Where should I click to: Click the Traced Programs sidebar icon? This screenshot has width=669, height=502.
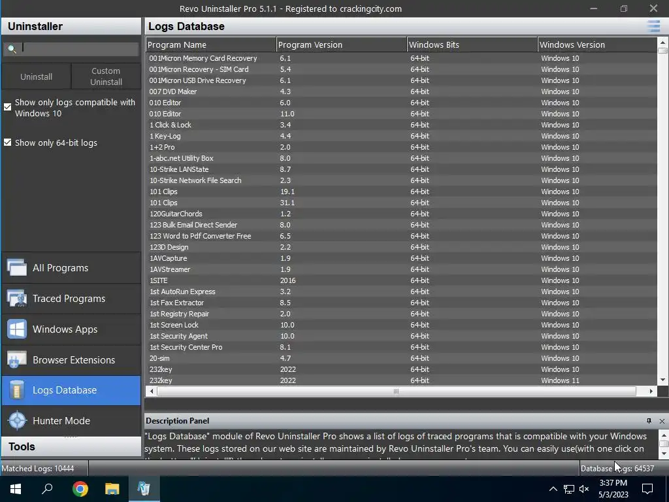[x=16, y=298]
